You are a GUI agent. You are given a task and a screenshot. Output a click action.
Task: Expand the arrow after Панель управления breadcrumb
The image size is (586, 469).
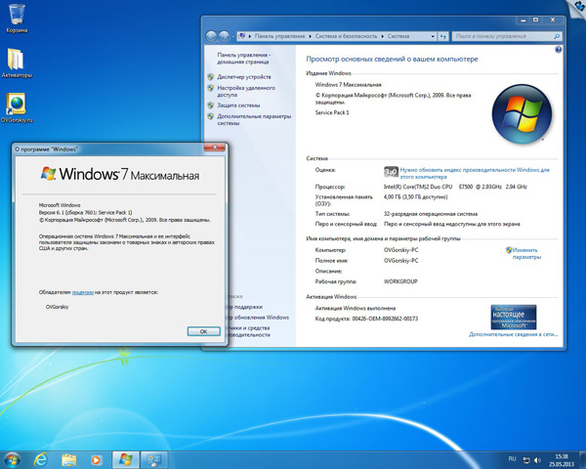(x=310, y=36)
